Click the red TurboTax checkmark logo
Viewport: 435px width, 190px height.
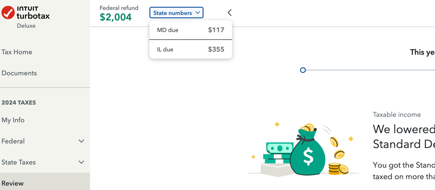[x=8, y=13]
